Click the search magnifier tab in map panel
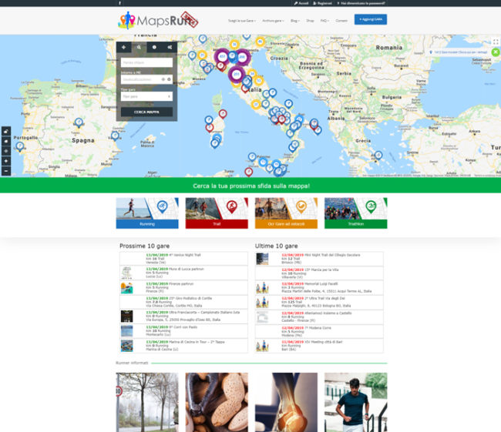 [139, 47]
